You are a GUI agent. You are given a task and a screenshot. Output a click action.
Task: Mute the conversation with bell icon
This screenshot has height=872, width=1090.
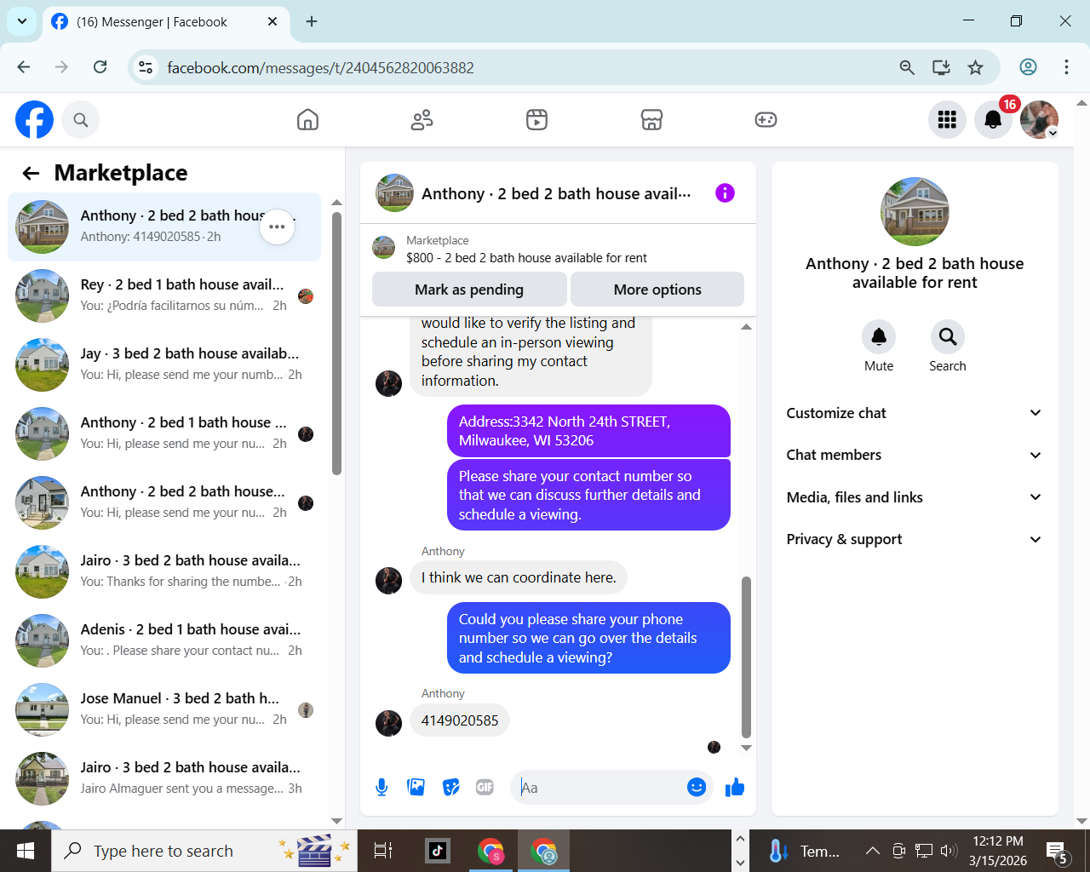pos(879,337)
